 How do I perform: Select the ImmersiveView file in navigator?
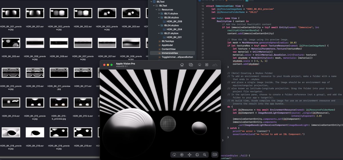coord(172,53)
